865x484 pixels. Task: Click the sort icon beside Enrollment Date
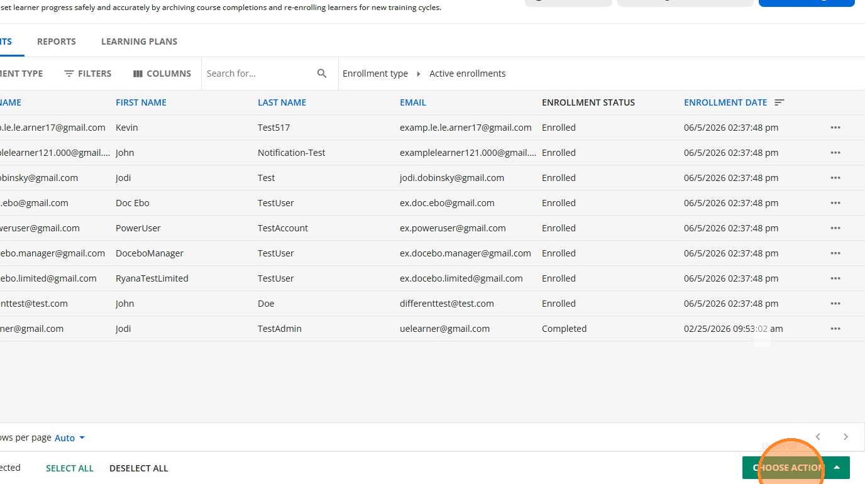780,102
